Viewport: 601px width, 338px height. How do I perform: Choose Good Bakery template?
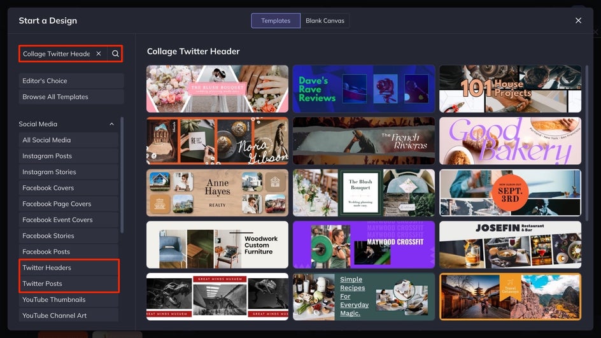tap(510, 141)
